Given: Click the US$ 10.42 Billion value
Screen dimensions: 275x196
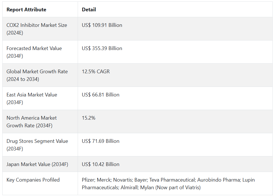Looking at the screenshot, I should tap(101, 164).
